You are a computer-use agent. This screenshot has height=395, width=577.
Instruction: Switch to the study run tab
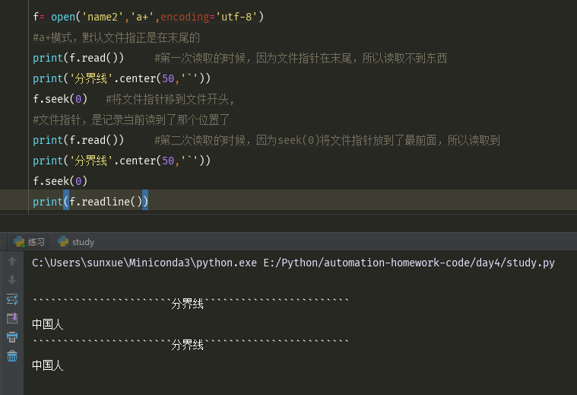tap(76, 242)
